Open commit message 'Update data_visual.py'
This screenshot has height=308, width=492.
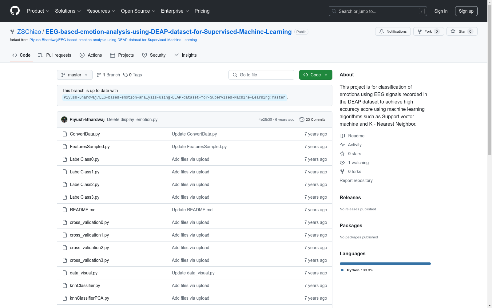point(193,273)
